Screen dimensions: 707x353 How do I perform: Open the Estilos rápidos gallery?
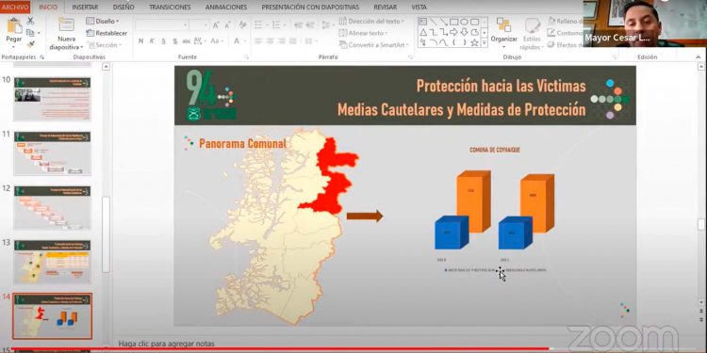point(533,34)
